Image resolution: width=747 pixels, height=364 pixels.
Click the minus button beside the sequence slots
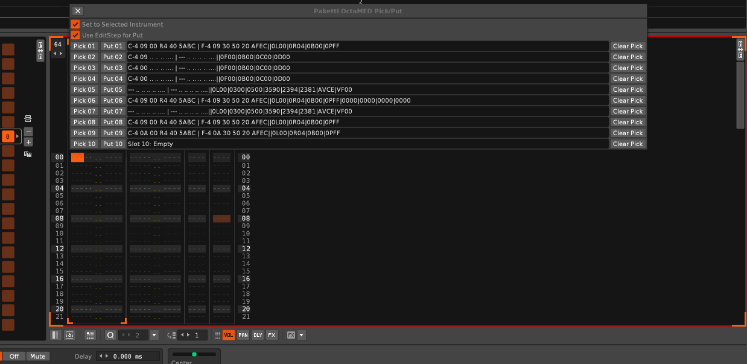click(28, 132)
